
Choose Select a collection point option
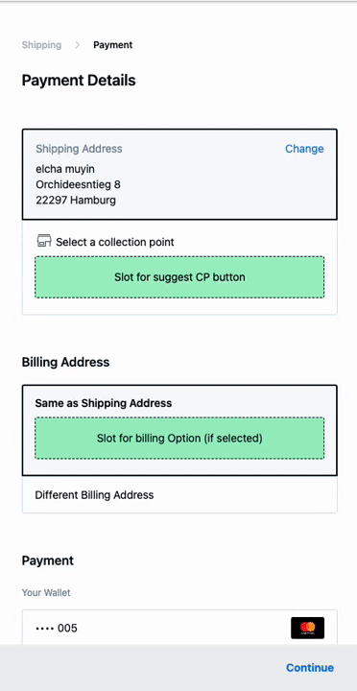(x=114, y=242)
